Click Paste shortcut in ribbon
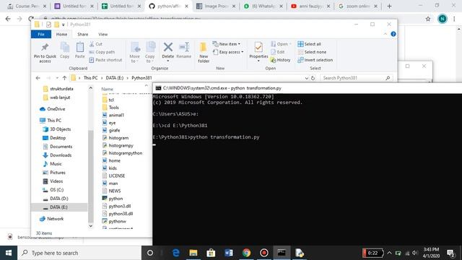The height and width of the screenshot is (260, 462). point(105,60)
